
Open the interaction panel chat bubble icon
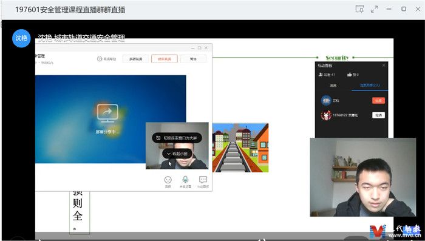pyautogui.click(x=203, y=180)
